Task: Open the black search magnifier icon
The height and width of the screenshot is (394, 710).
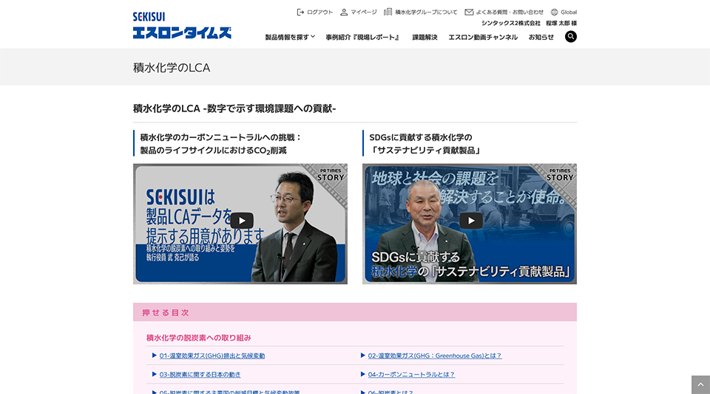Action: pos(570,37)
